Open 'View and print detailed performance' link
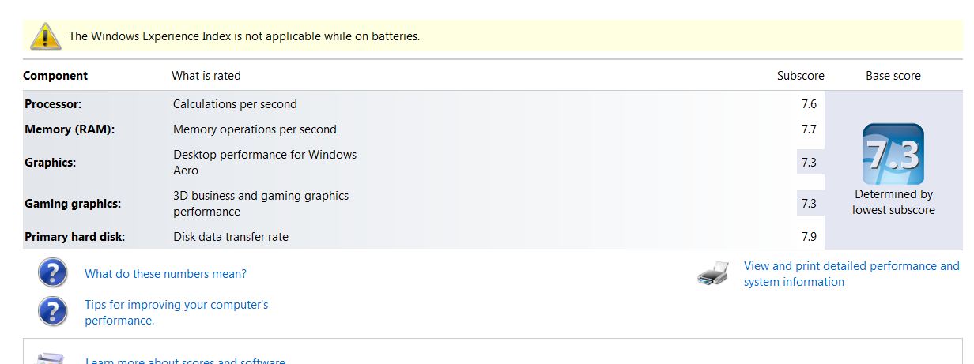Screen dimensions: 974x364 (x=851, y=274)
